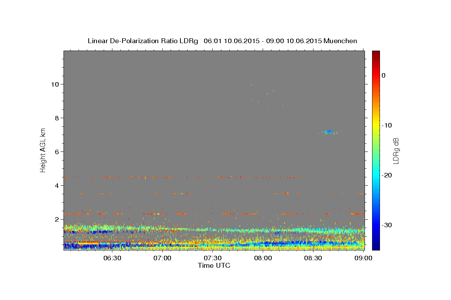Click the height tick label 6
This screenshot has width=451, height=300.
[x=57, y=151]
